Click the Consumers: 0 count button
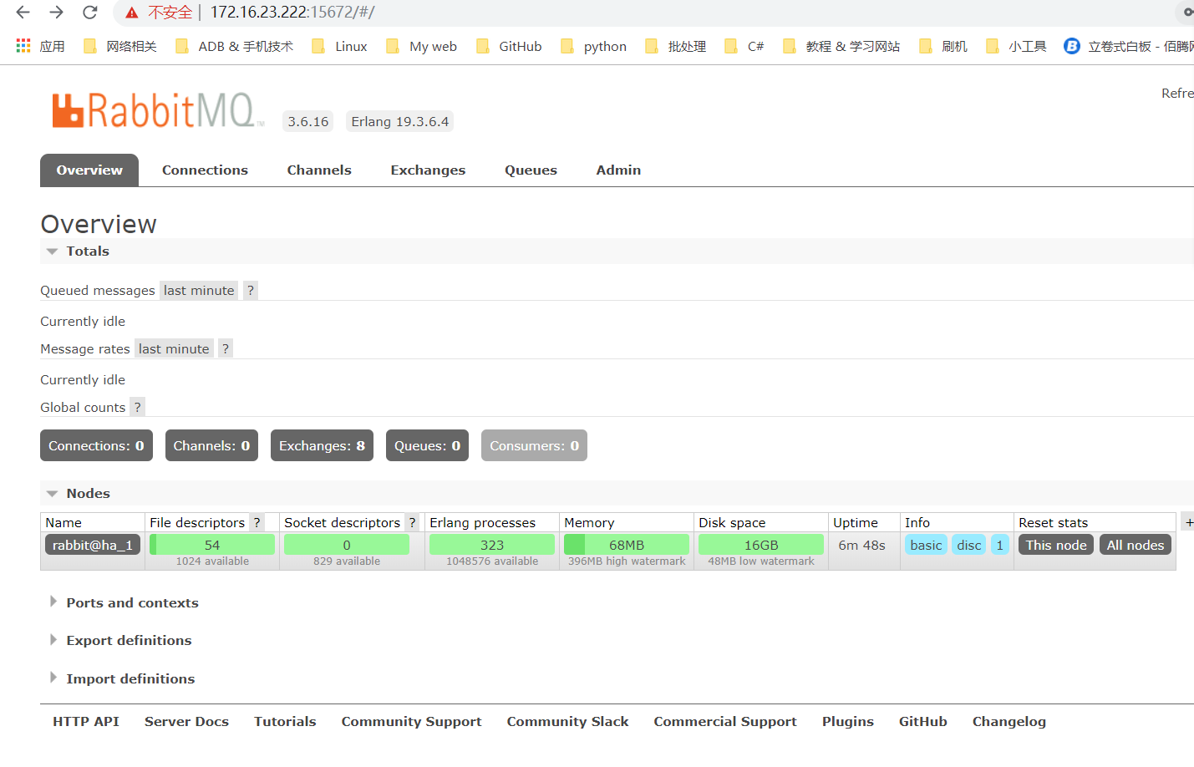Viewport: 1194px width, 767px height. click(534, 445)
